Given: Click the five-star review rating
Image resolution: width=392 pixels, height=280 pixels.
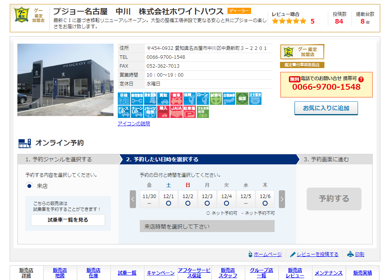Looking at the screenshot, I should 289,21.
